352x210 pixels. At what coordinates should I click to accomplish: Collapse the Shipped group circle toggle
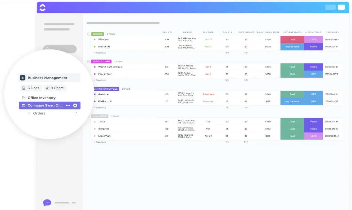tap(89, 34)
